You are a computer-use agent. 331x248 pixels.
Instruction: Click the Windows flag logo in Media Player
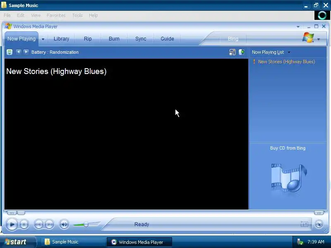tap(308, 38)
